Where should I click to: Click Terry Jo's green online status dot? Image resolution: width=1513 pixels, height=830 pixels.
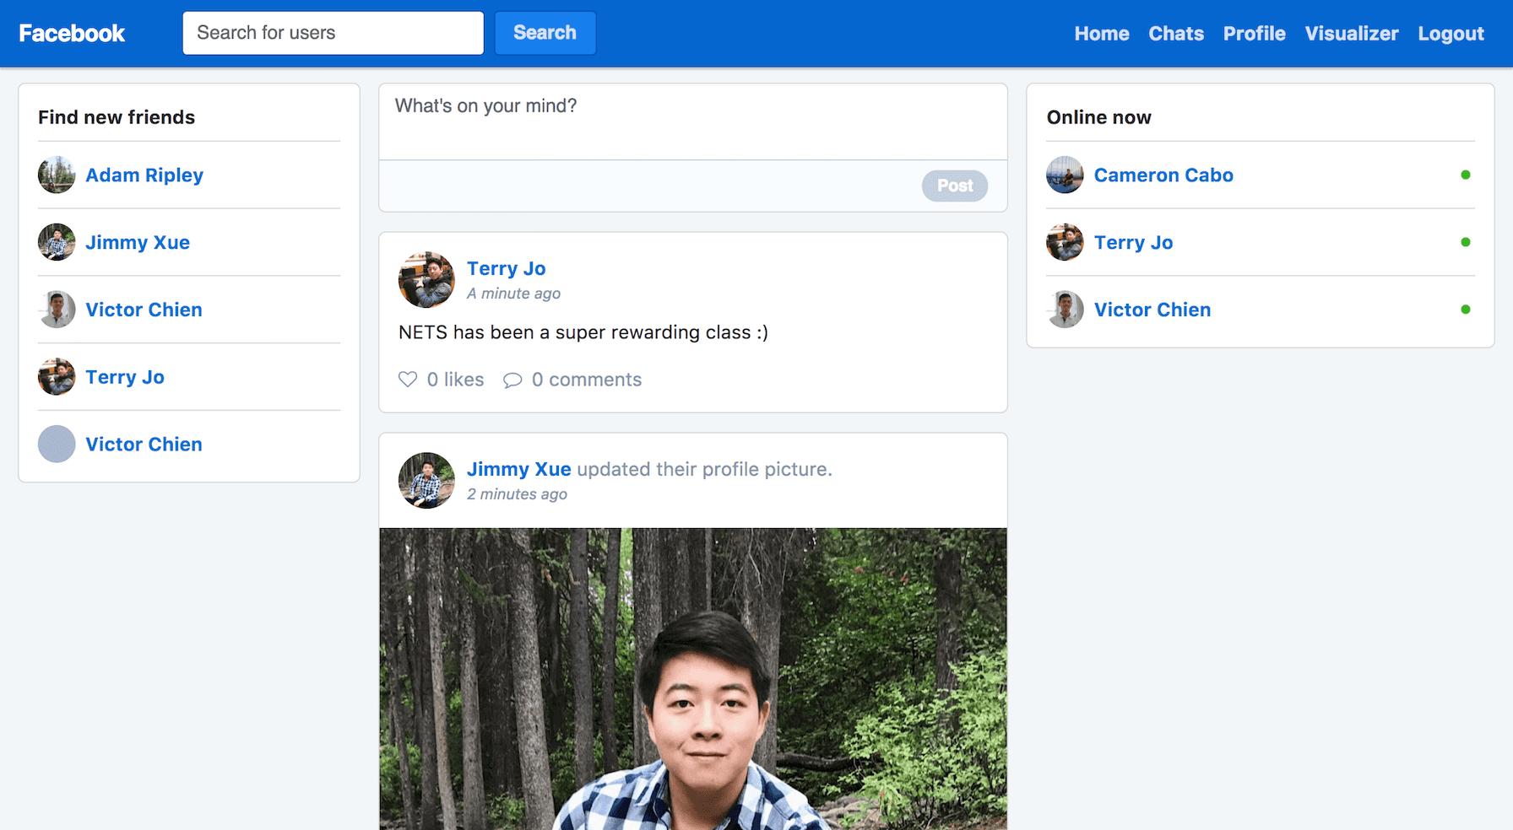(x=1465, y=242)
